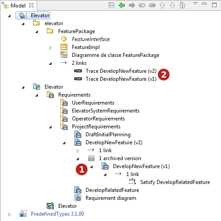Click the FeatureImpl class icon
Viewport: 221px width, 221px height.
click(64, 47)
